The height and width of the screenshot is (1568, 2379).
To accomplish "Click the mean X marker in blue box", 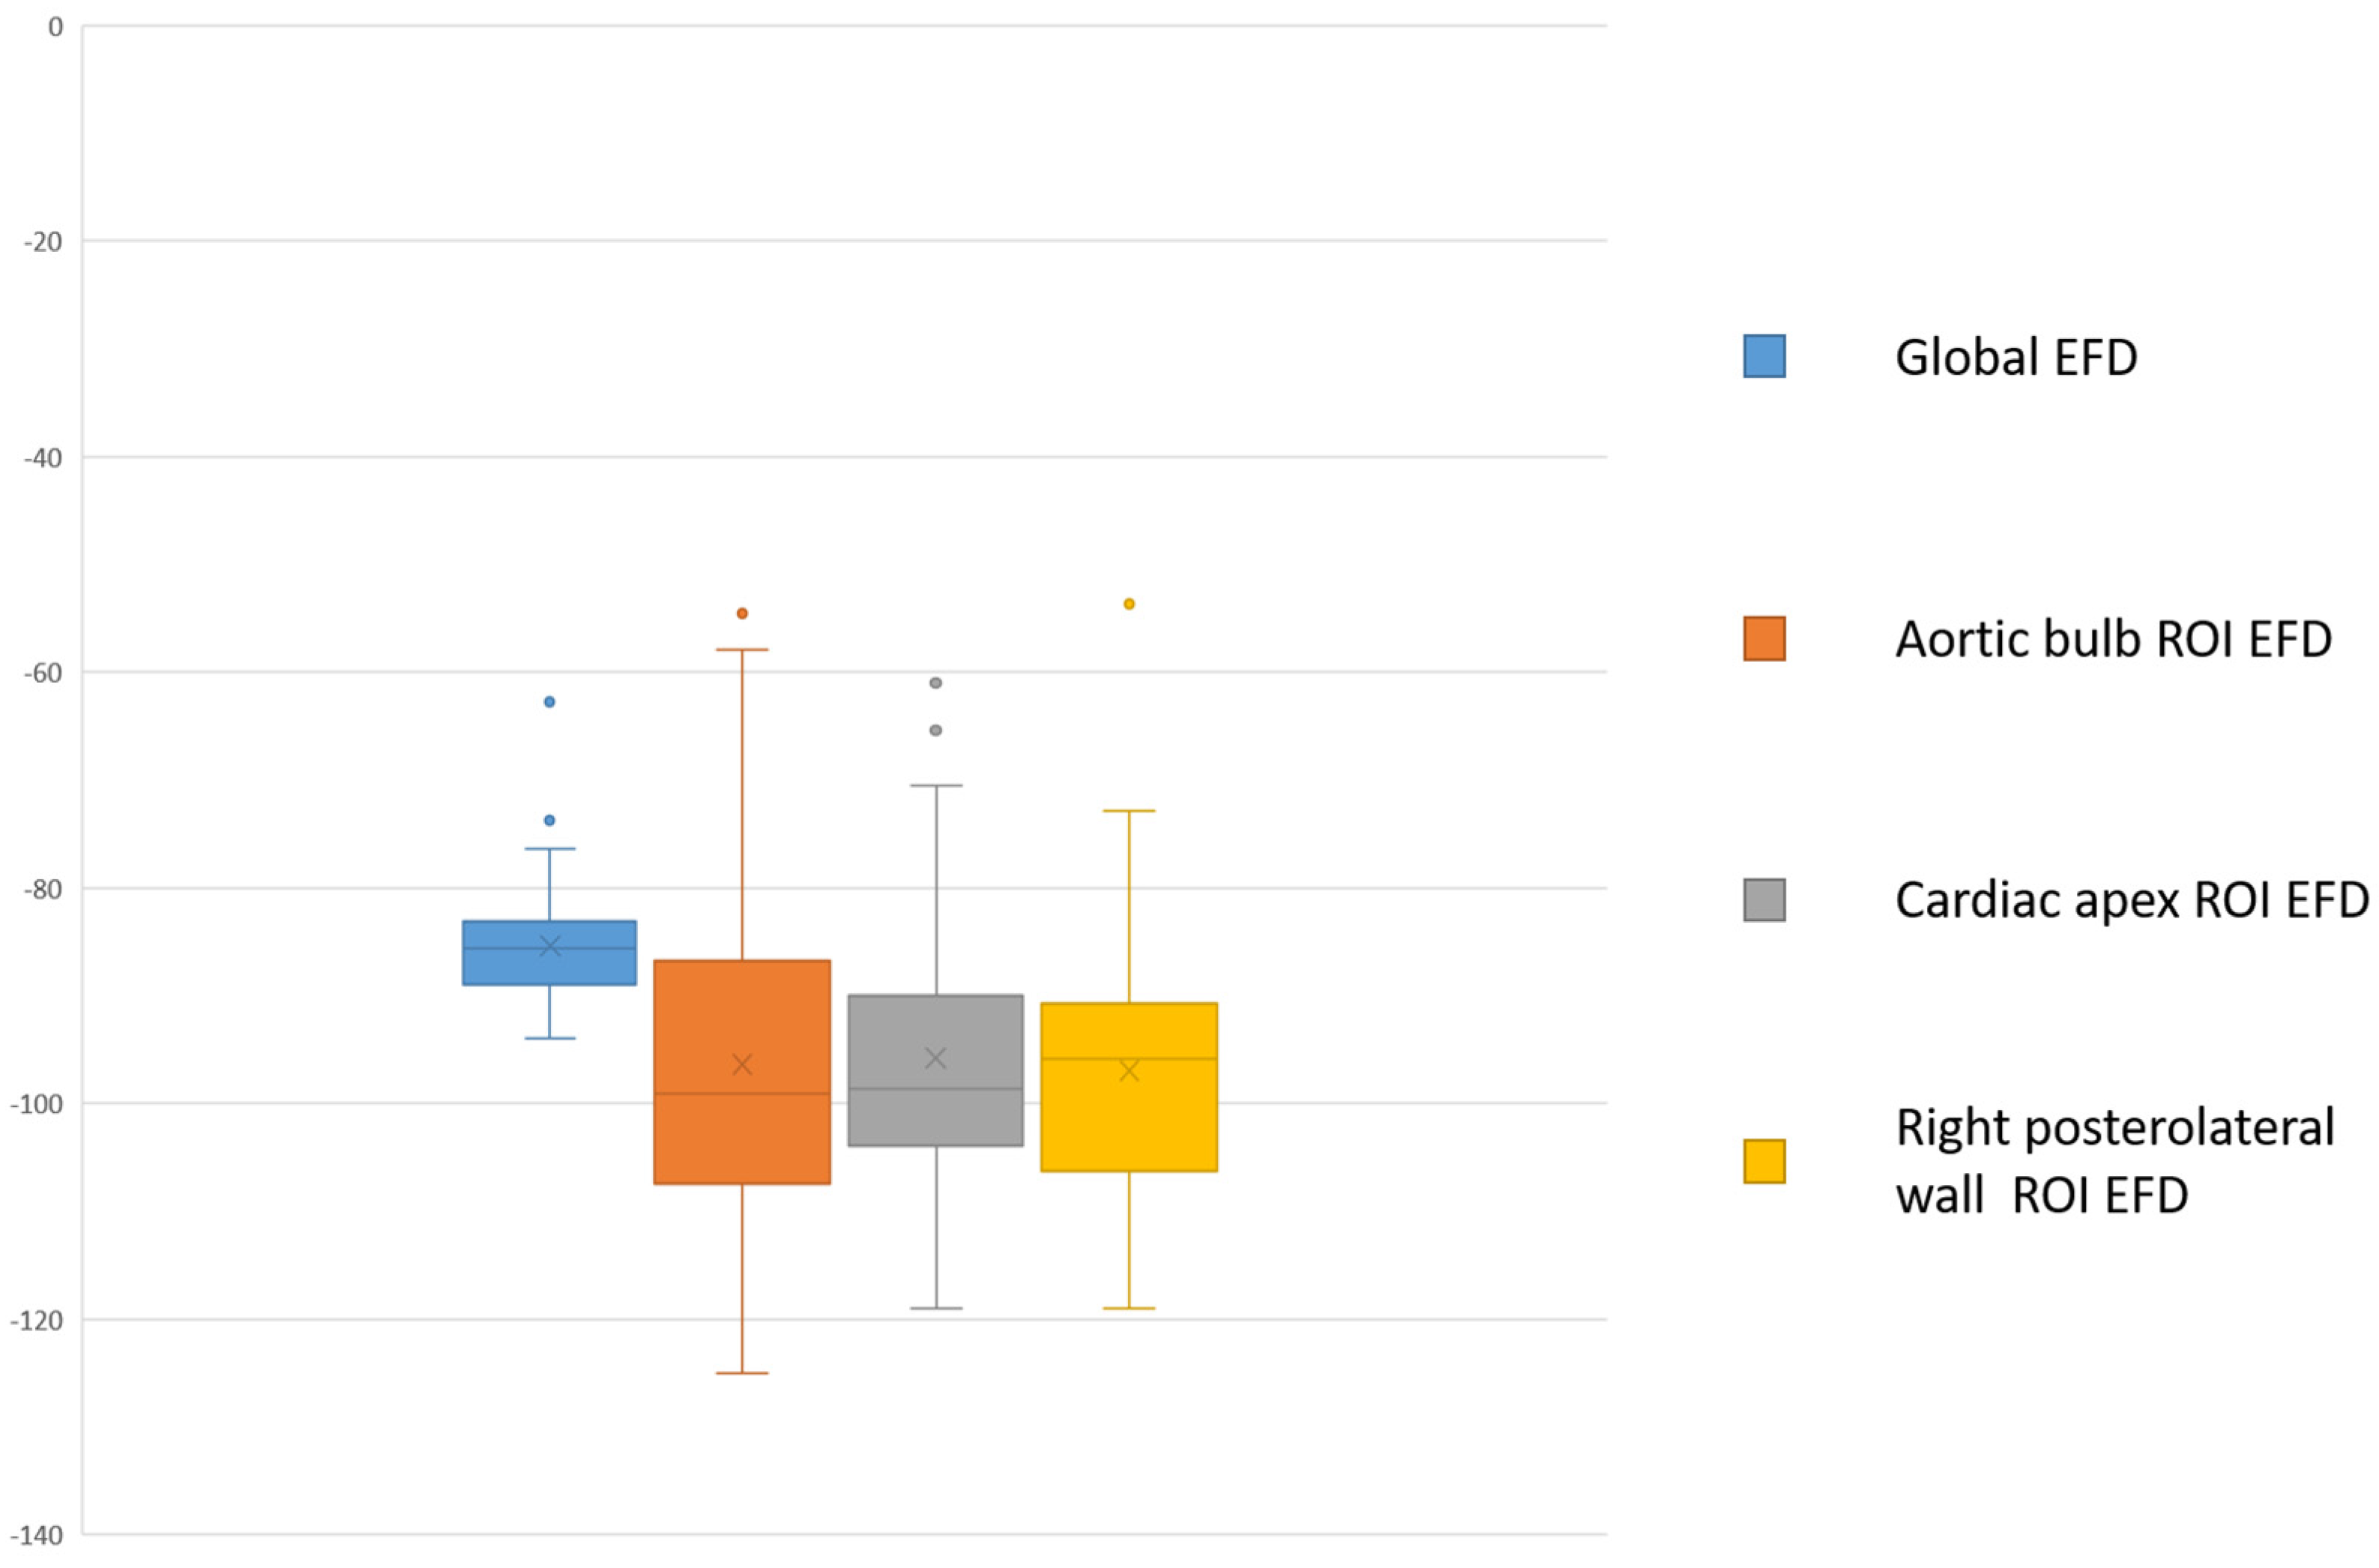I will (549, 946).
